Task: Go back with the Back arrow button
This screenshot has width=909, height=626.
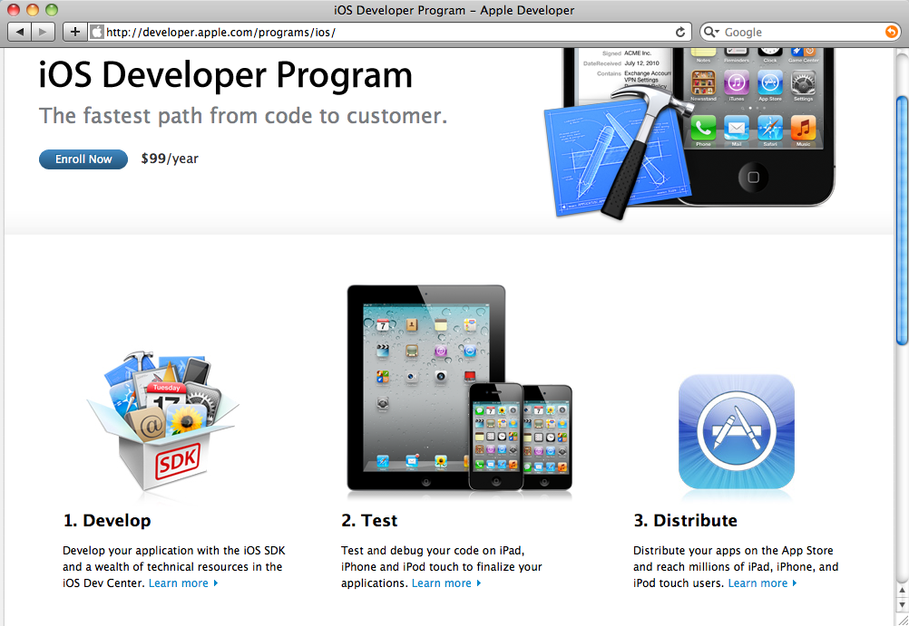Action: (x=20, y=32)
